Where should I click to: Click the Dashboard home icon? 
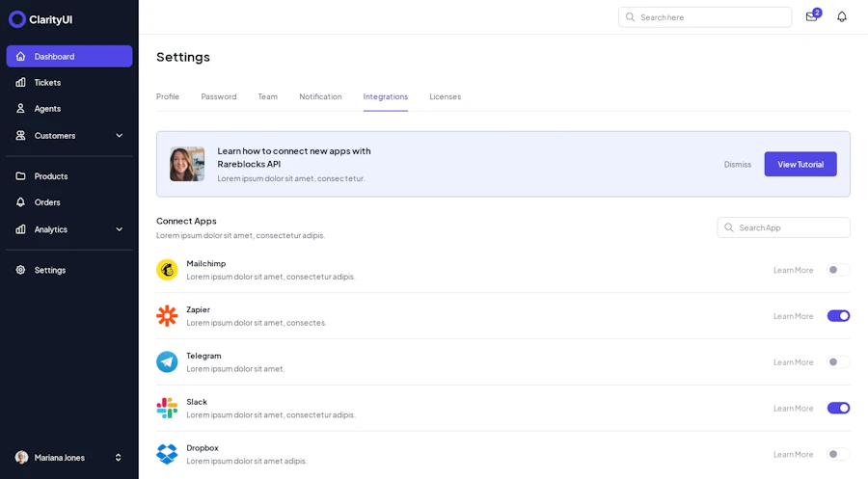click(20, 57)
